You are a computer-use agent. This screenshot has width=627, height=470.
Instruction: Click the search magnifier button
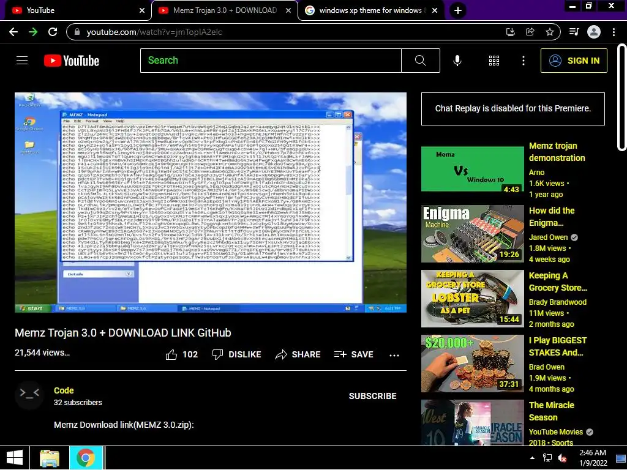(420, 61)
